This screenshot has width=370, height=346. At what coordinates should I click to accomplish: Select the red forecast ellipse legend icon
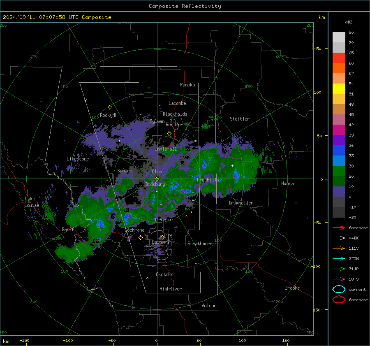[339, 300]
